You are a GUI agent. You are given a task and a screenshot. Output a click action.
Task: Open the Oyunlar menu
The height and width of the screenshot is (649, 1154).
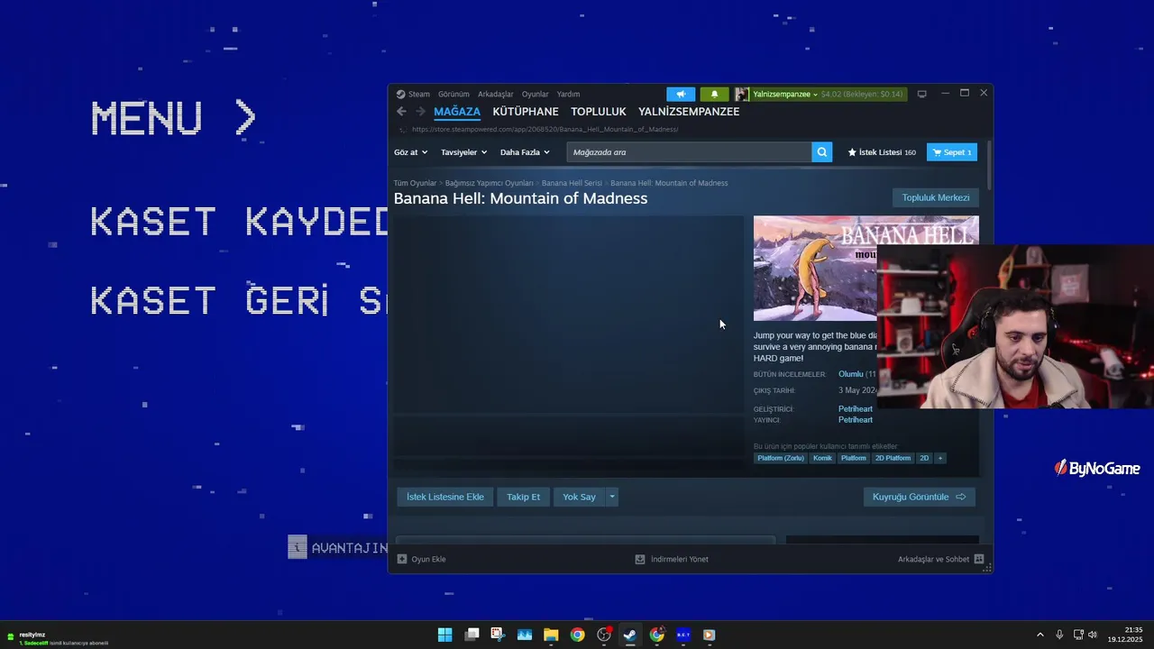pyautogui.click(x=535, y=94)
